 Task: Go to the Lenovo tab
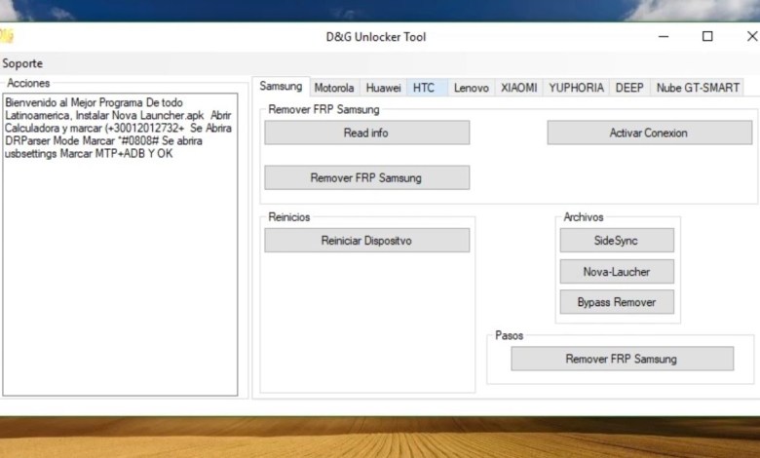point(472,88)
